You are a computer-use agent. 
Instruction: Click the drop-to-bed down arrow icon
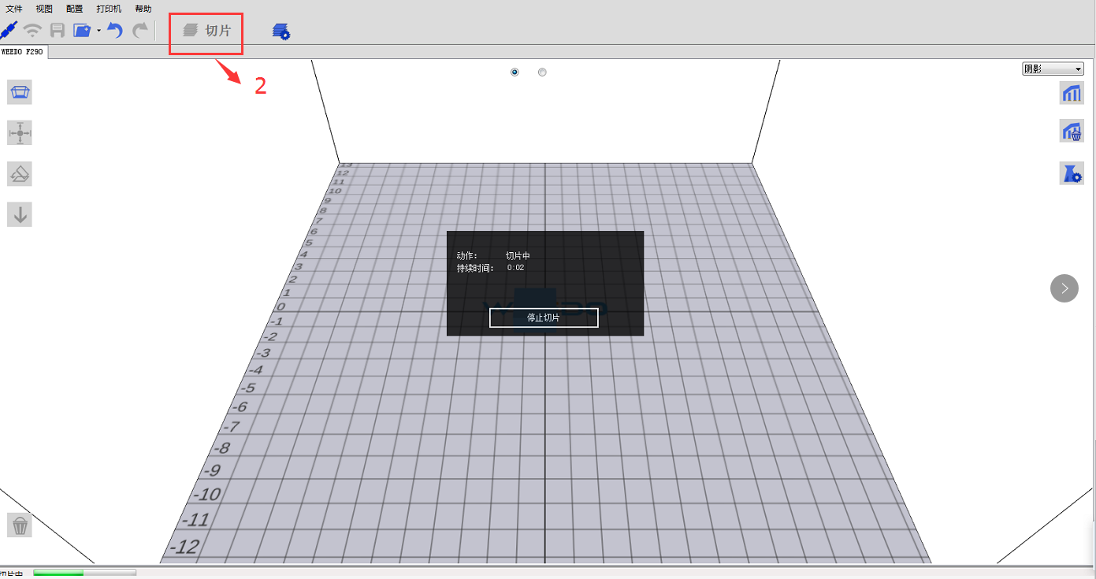[20, 214]
